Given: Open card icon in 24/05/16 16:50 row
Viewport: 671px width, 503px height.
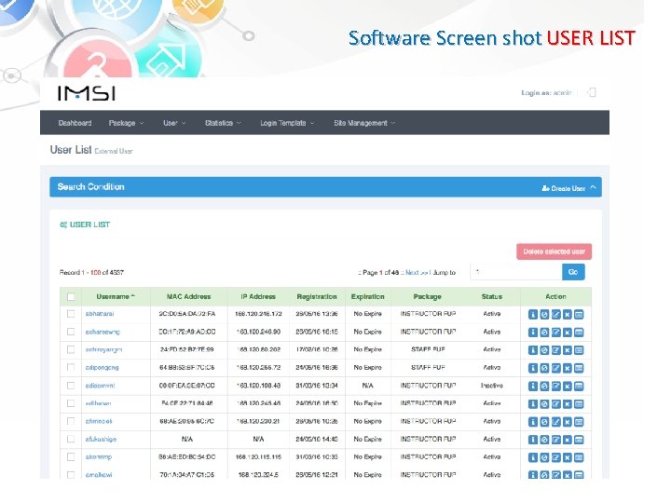Looking at the screenshot, I should click(579, 404).
